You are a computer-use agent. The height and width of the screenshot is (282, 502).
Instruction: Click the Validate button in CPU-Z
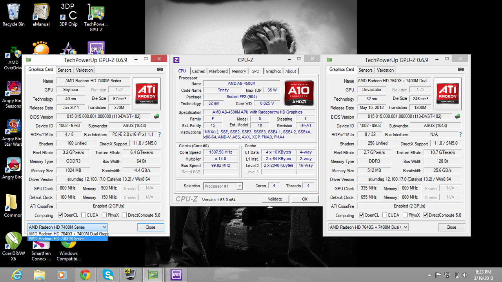pyautogui.click(x=275, y=199)
